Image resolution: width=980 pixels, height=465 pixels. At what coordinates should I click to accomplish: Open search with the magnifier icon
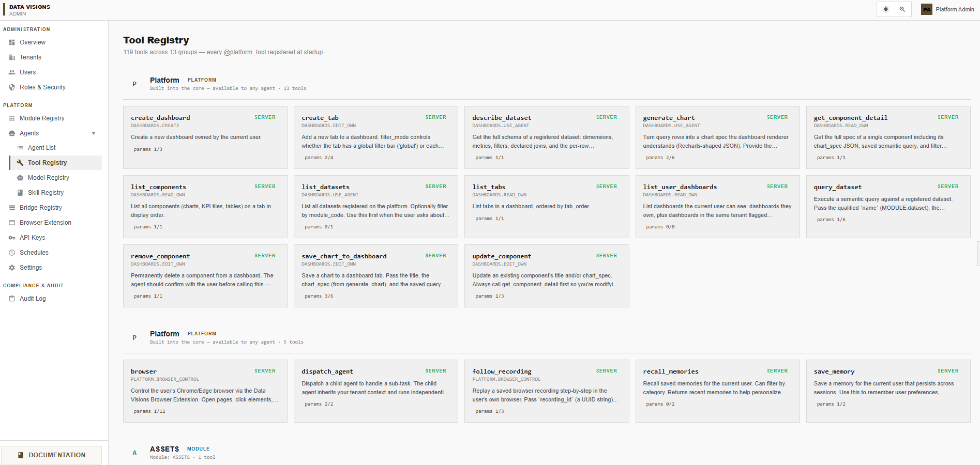tap(902, 9)
